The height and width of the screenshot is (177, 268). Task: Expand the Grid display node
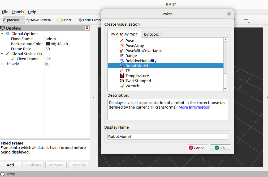tap(2, 64)
